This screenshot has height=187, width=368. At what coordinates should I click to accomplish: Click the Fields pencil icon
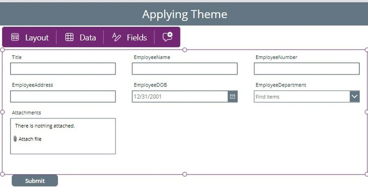coord(116,37)
